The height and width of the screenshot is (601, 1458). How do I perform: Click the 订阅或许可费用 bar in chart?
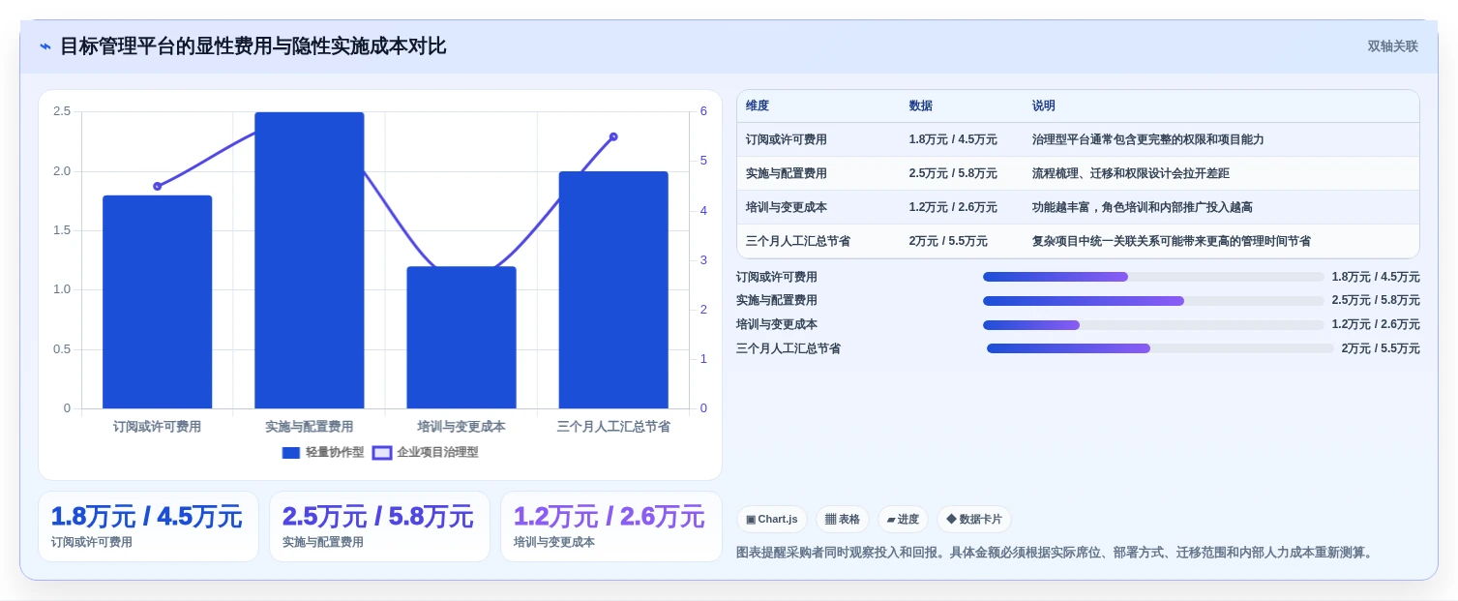158,302
